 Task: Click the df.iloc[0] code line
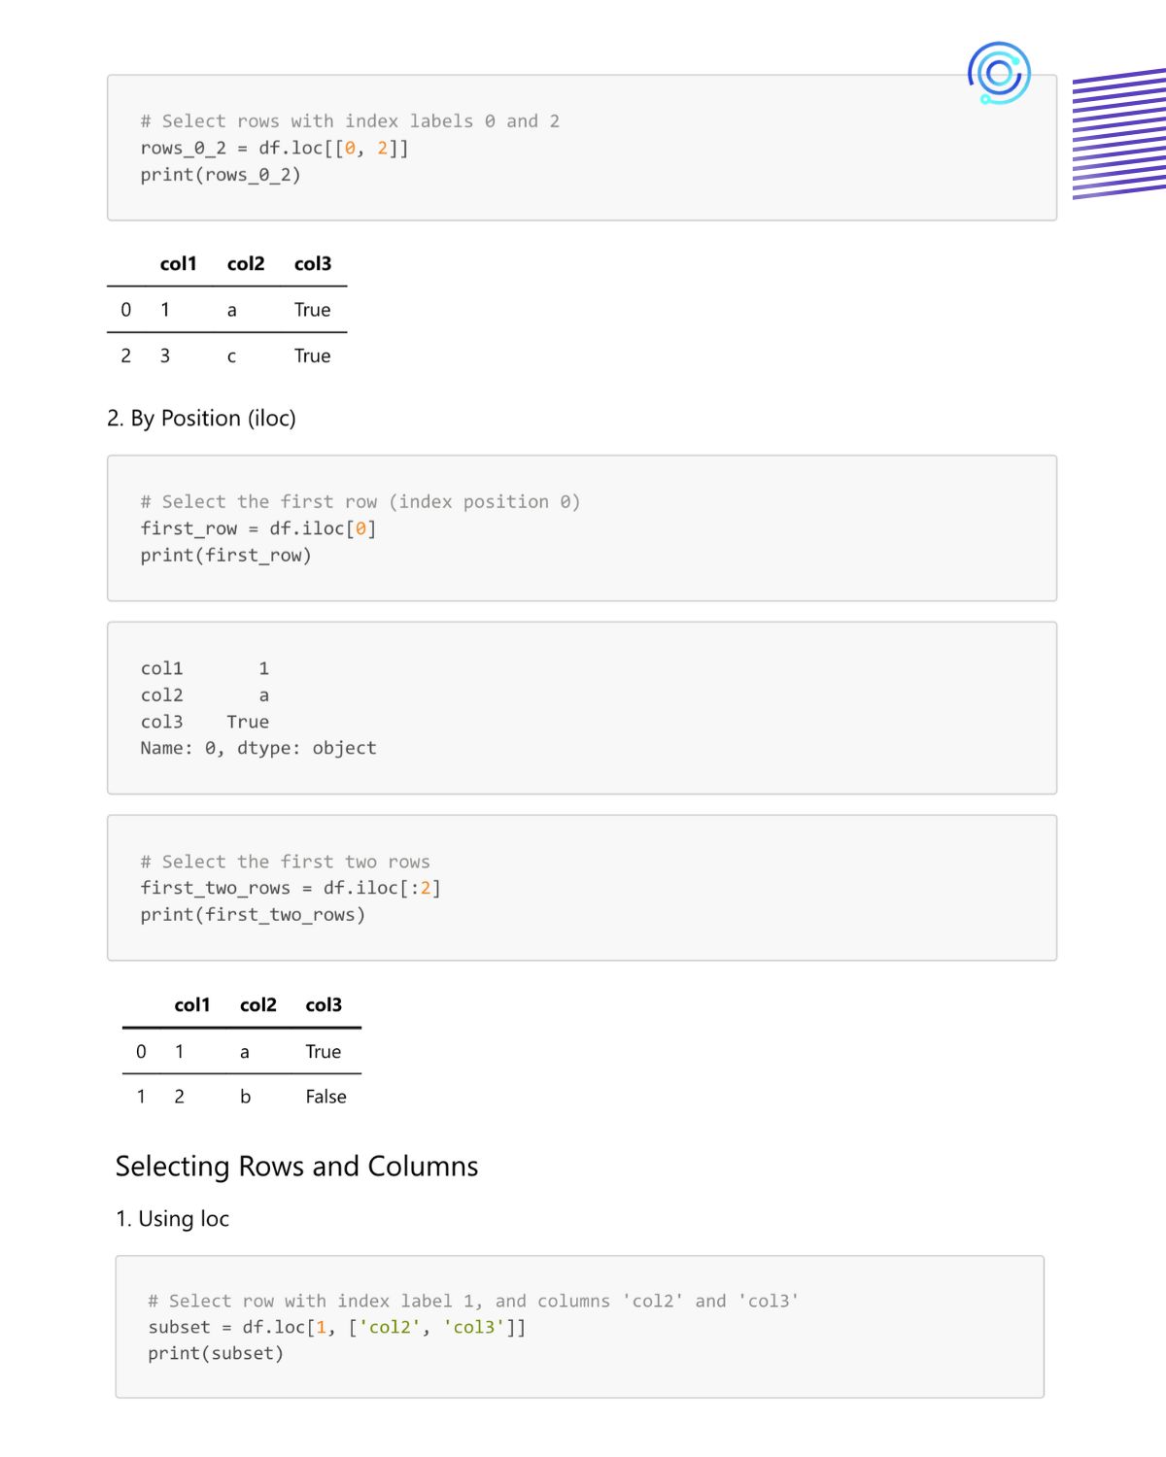click(257, 528)
